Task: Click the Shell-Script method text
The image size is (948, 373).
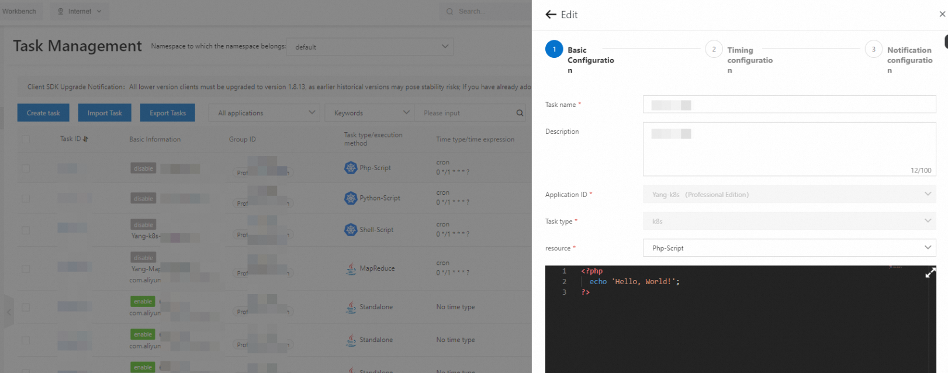Action: point(376,230)
